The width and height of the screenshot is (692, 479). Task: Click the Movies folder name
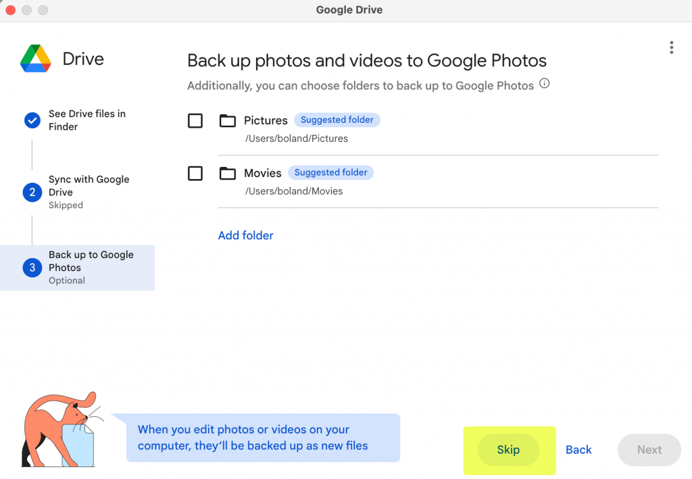tap(263, 173)
